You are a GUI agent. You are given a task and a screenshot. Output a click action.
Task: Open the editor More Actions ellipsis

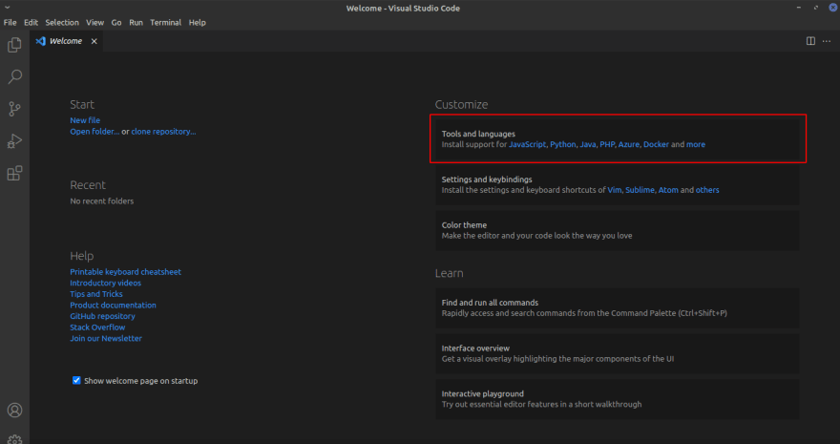(x=827, y=41)
